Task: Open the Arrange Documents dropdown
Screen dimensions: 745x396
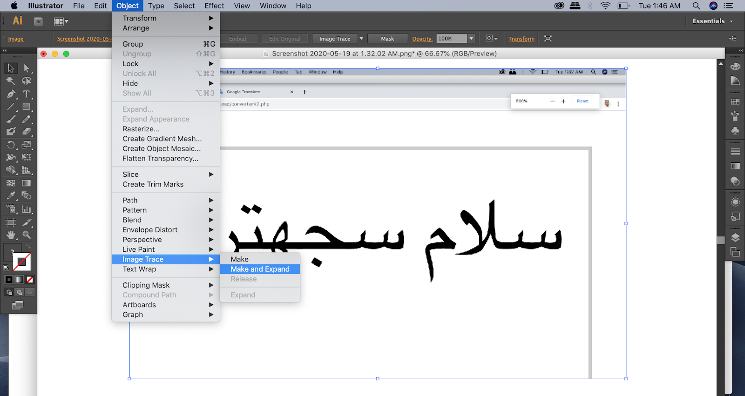Action: (x=61, y=21)
